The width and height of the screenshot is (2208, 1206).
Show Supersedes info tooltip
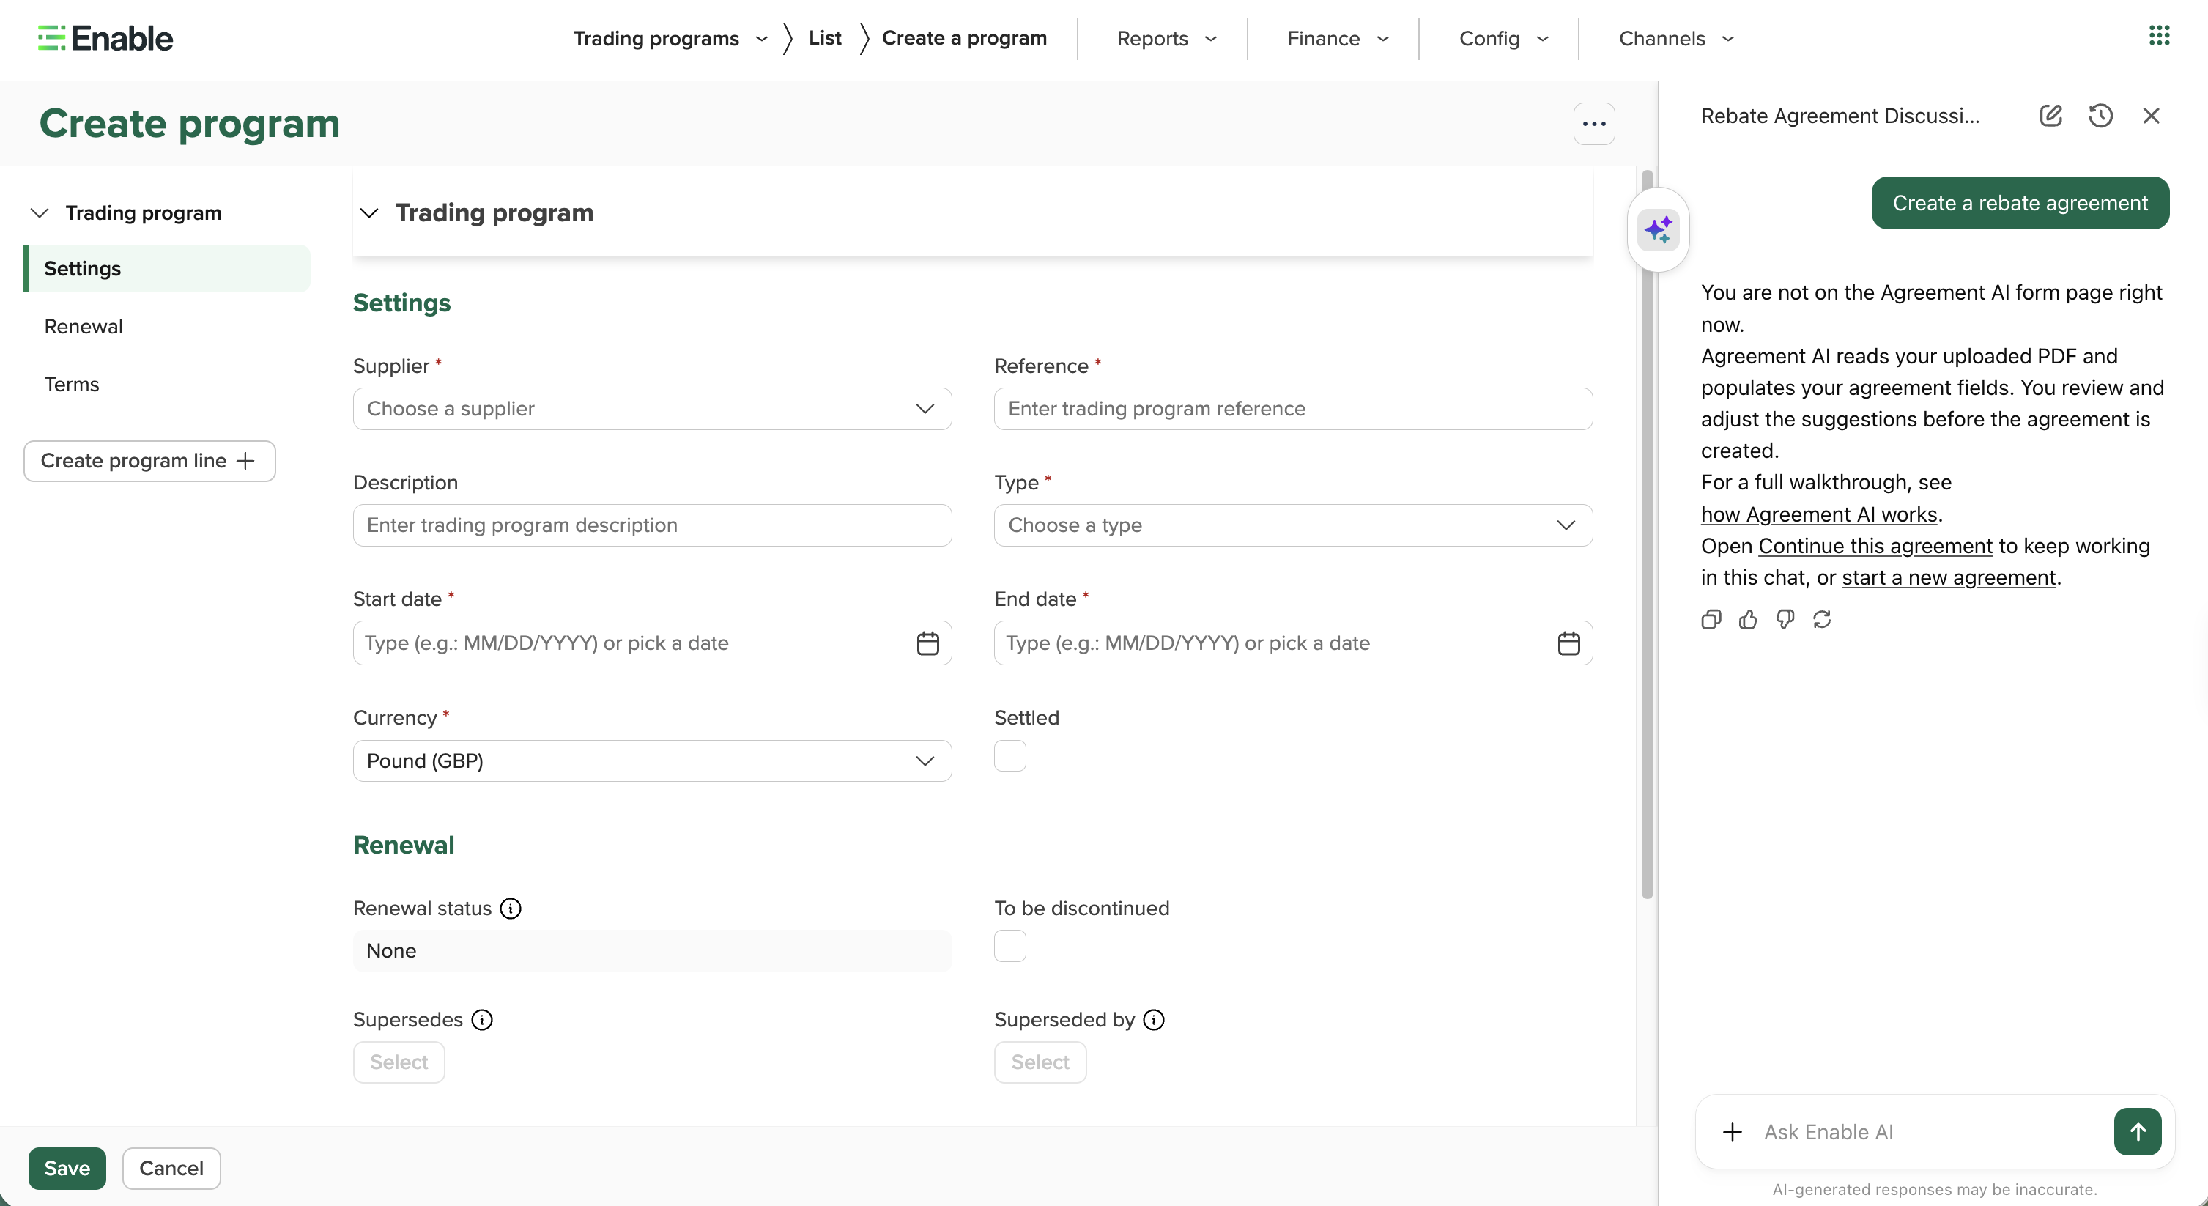pyautogui.click(x=483, y=1020)
